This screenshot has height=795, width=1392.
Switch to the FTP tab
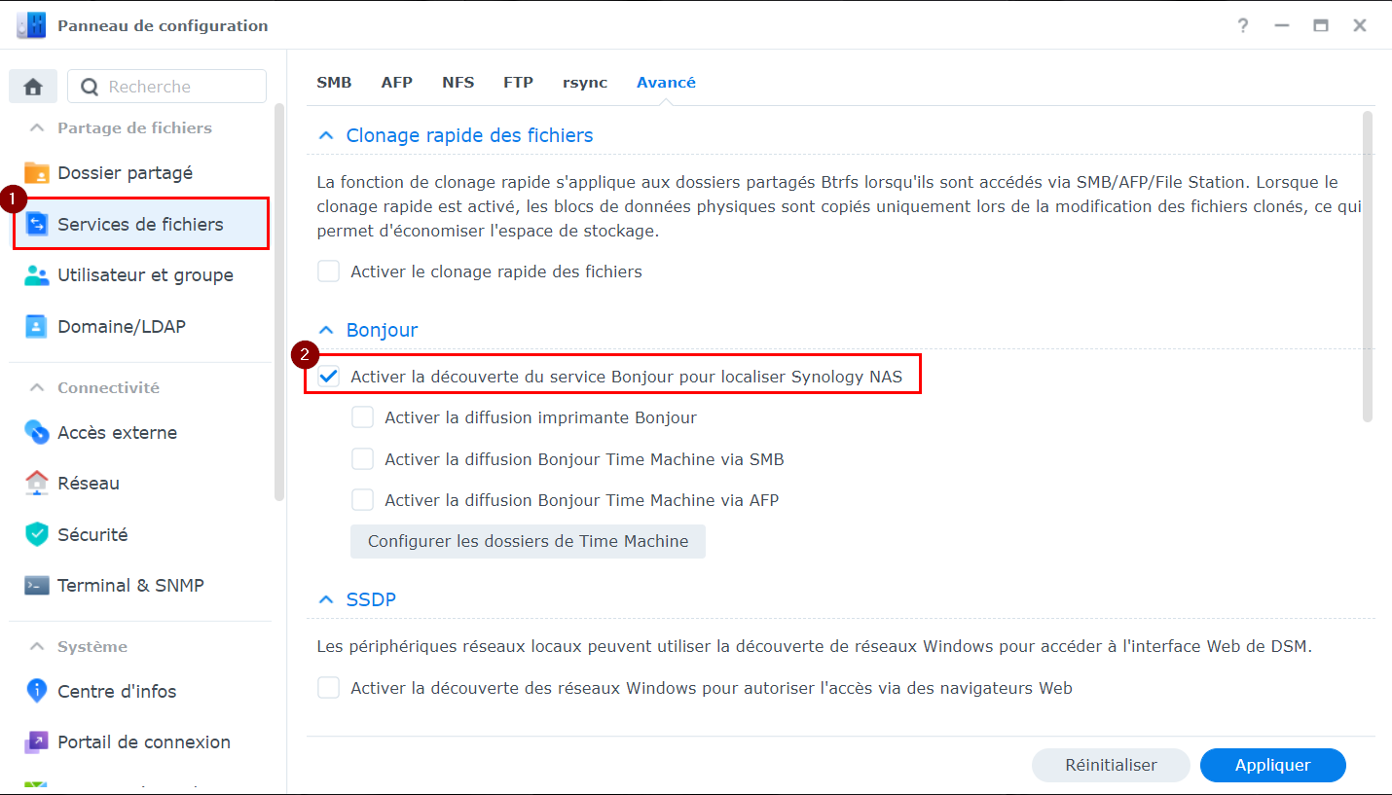pos(519,83)
